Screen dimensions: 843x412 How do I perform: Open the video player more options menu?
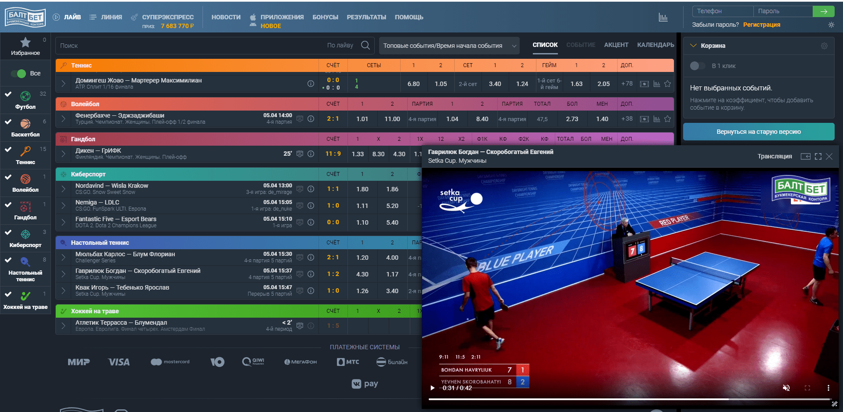[828, 388]
